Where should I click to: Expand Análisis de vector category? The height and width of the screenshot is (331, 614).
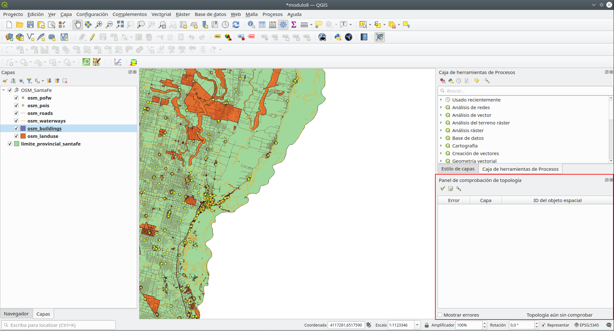tap(441, 115)
